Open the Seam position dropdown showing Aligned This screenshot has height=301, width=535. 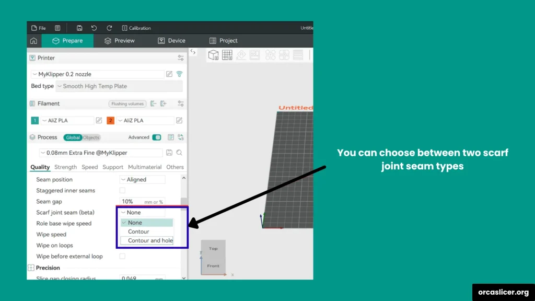point(142,179)
